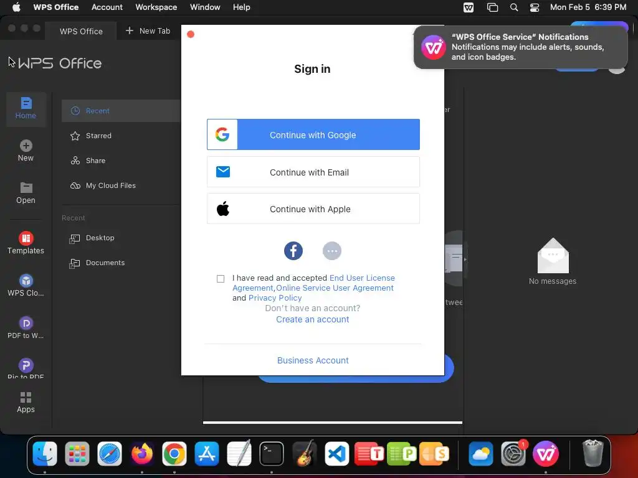This screenshot has width=638, height=478.
Task: Open TextEdit from the Dock
Action: tap(239, 454)
